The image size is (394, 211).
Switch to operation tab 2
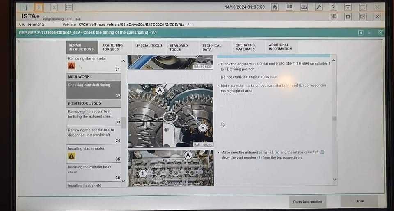(39, 7)
